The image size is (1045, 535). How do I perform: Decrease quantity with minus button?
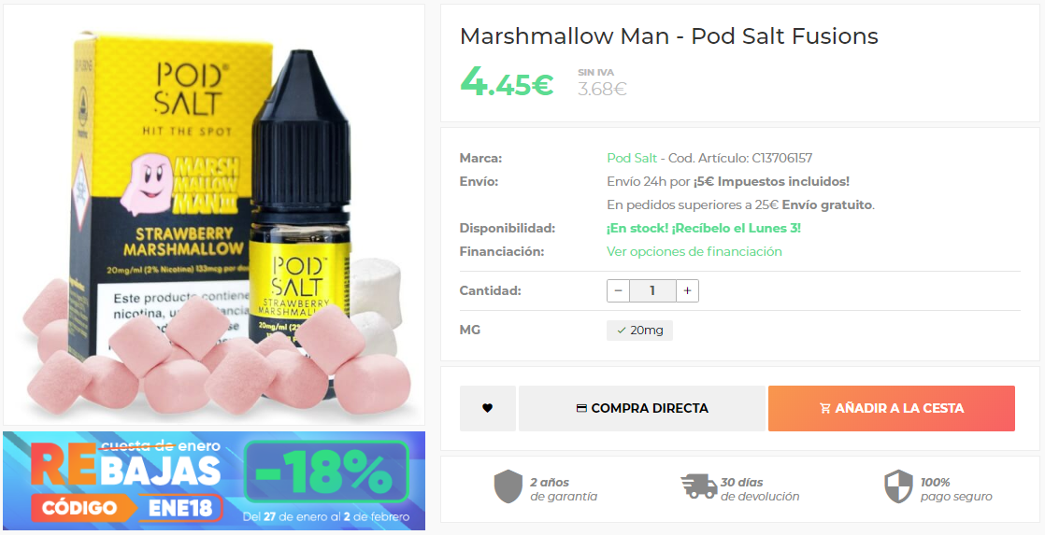click(x=618, y=290)
